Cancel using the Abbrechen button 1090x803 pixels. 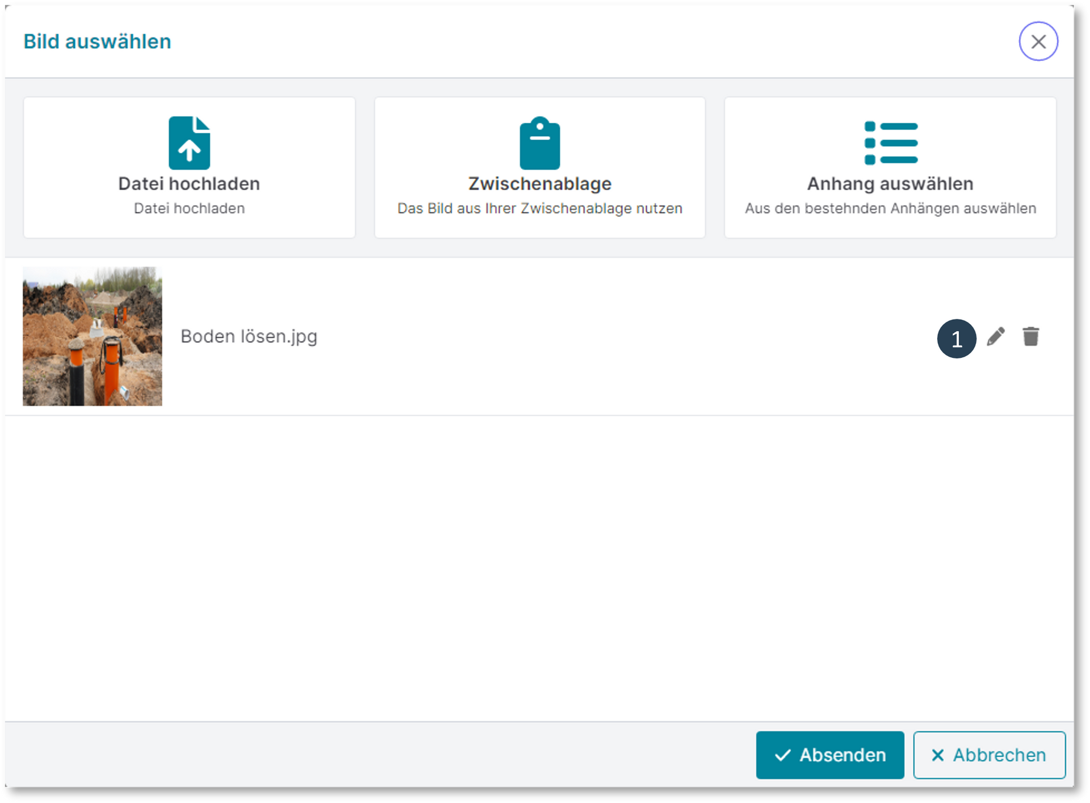(989, 755)
